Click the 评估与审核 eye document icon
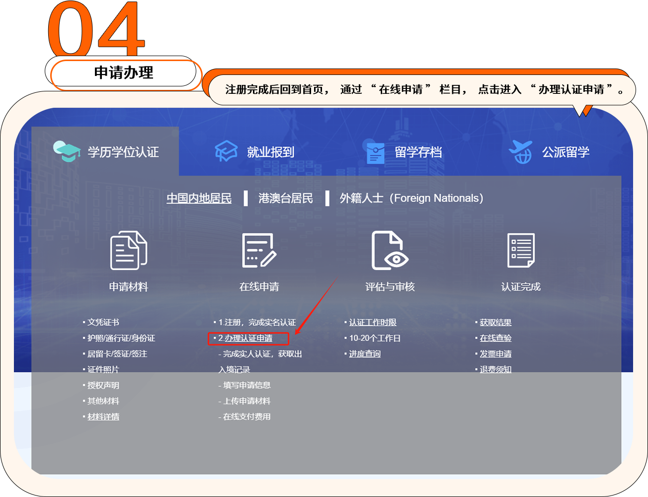 [x=390, y=250]
